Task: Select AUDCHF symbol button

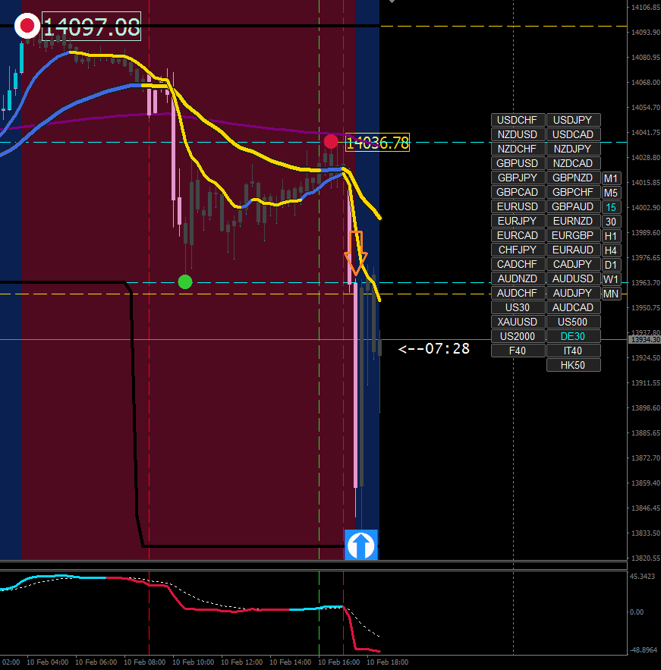Action: point(518,293)
